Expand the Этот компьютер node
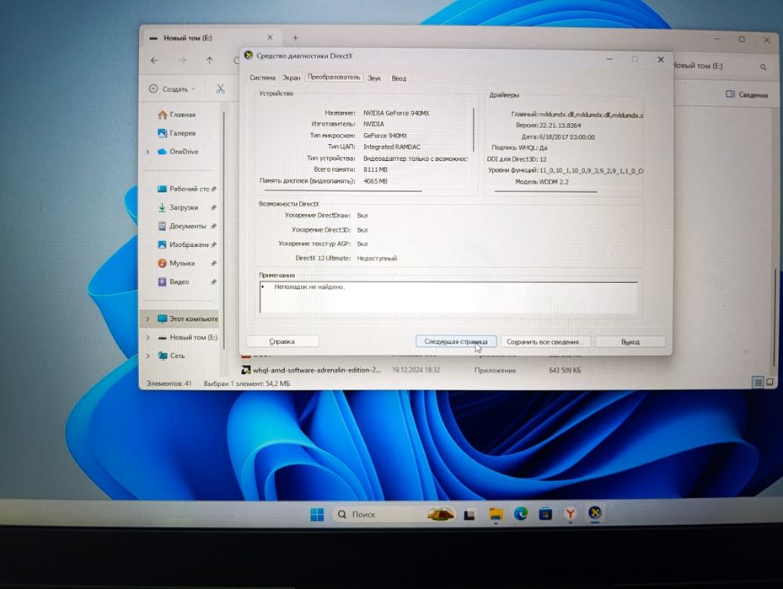 point(147,319)
